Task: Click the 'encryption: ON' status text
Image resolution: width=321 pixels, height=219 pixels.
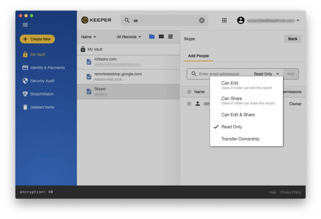Action: [x=36, y=192]
